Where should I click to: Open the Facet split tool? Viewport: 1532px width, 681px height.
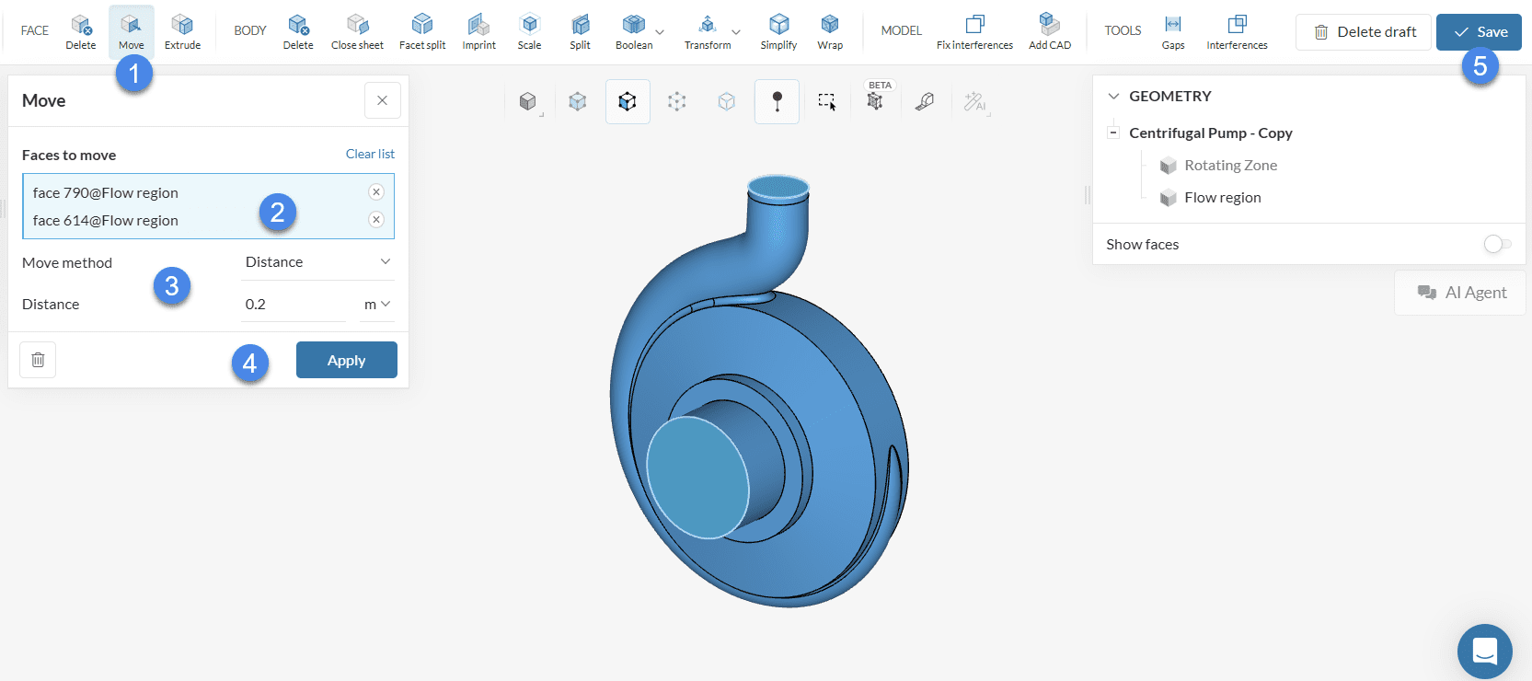coord(422,31)
